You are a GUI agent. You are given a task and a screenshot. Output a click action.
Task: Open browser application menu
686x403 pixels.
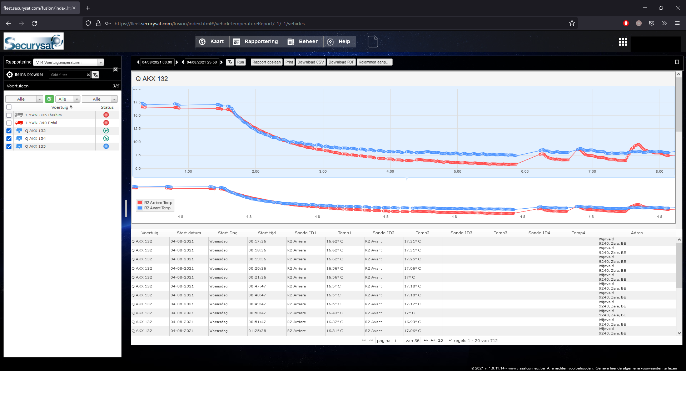pos(677,23)
